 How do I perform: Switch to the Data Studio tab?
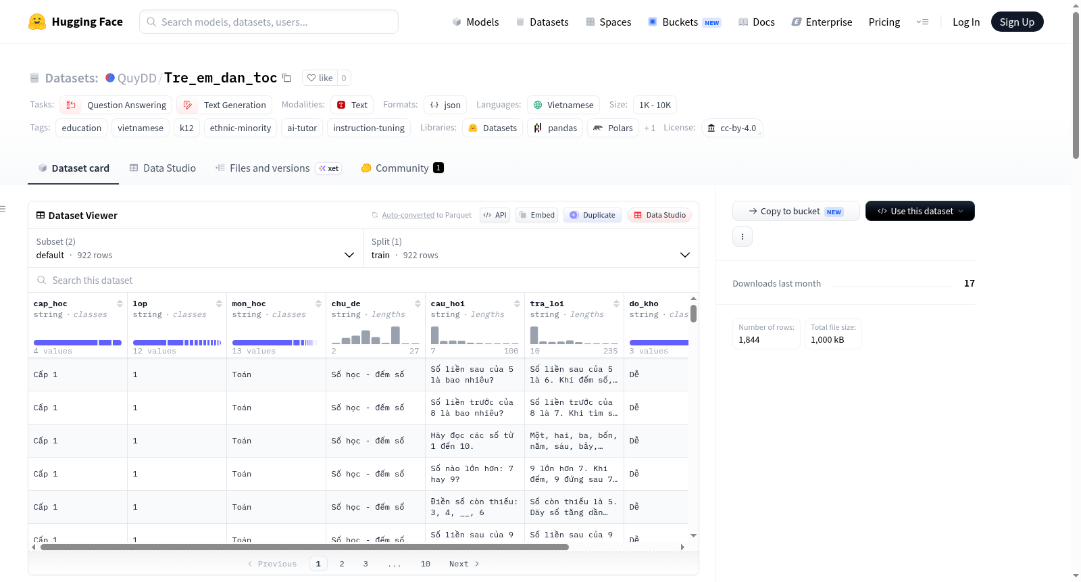[x=163, y=168]
